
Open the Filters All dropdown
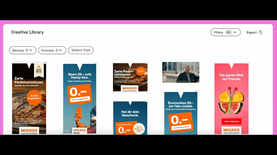[225, 32]
